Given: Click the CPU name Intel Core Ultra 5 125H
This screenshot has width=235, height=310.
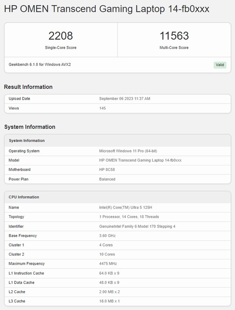Looking at the screenshot, I should pyautogui.click(x=126, y=207).
